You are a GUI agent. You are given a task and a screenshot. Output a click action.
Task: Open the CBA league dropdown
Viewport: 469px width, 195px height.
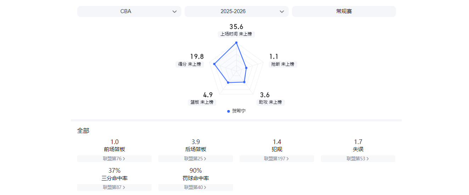pos(129,11)
